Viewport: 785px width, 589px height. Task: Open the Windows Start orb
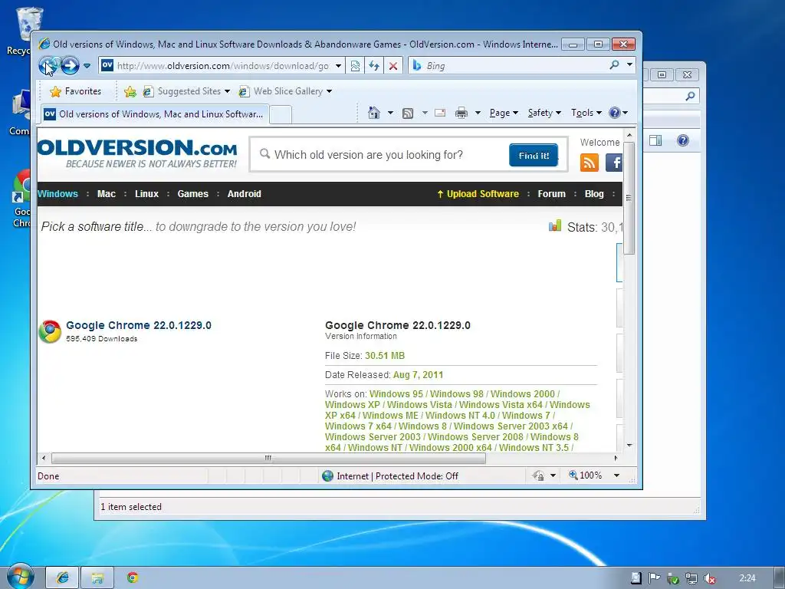[x=20, y=577]
